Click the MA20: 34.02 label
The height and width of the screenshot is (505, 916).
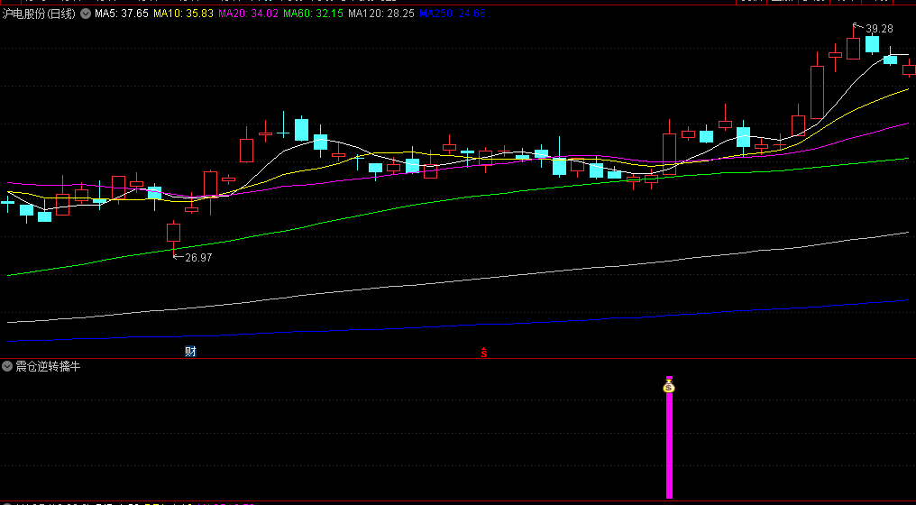tap(248, 14)
